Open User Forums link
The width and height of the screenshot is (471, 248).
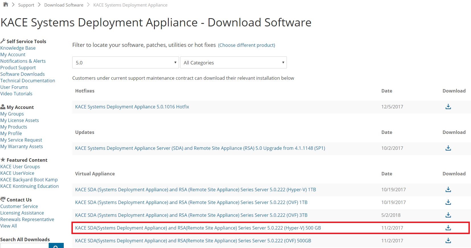(14, 87)
